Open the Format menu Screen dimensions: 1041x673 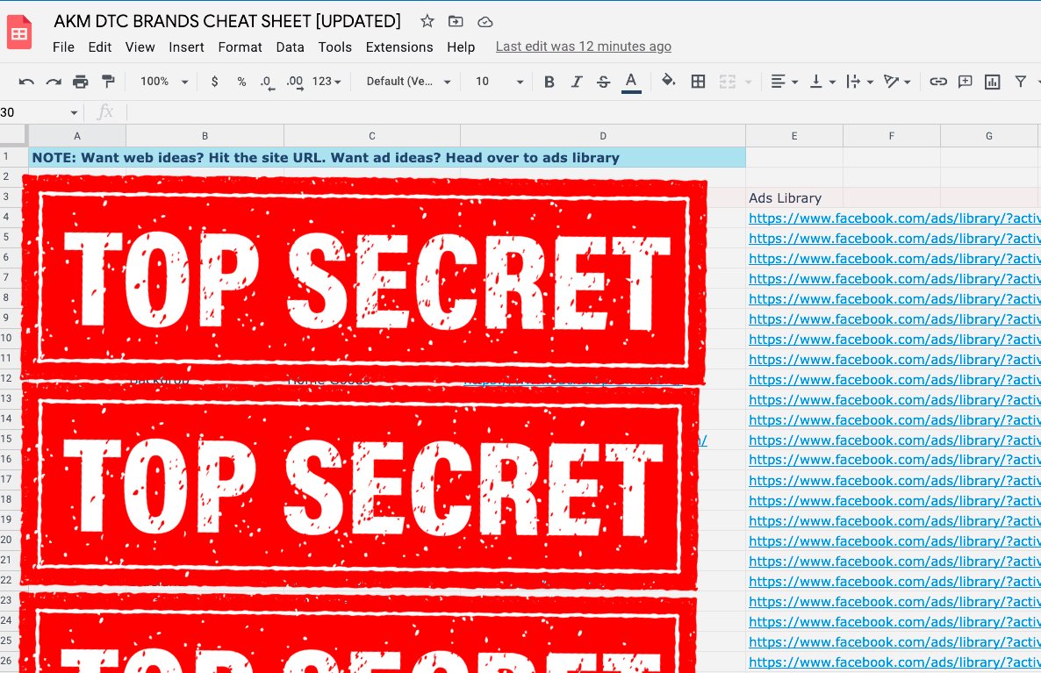240,47
